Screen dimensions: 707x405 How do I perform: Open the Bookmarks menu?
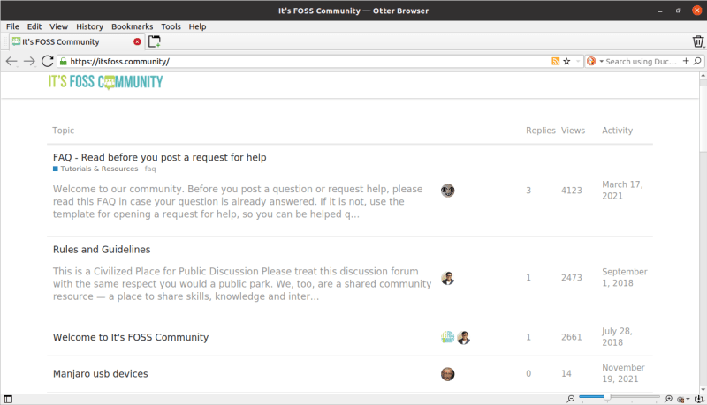click(131, 26)
